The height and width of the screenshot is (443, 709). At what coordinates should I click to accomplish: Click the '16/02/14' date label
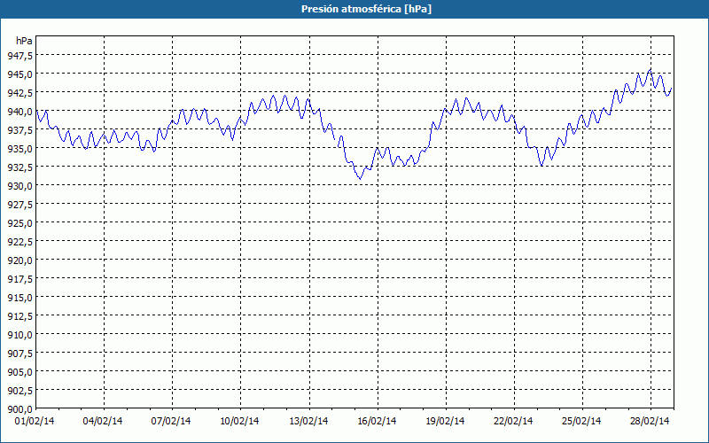[x=377, y=421]
